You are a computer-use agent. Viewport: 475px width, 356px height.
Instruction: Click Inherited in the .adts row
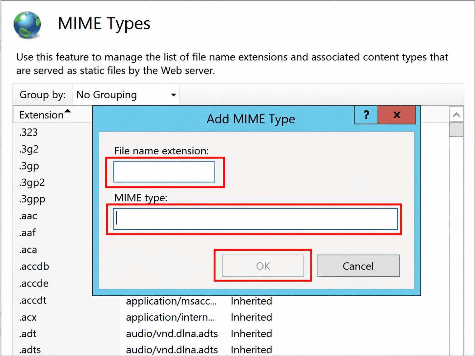(251, 350)
